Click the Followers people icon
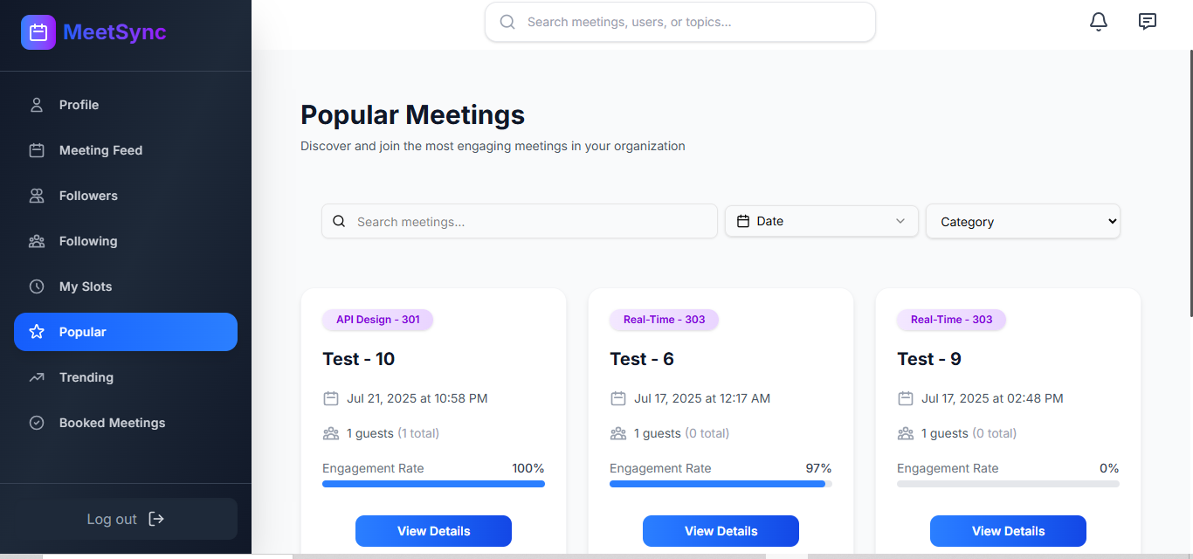Viewport: 1193px width, 559px height. coord(37,196)
